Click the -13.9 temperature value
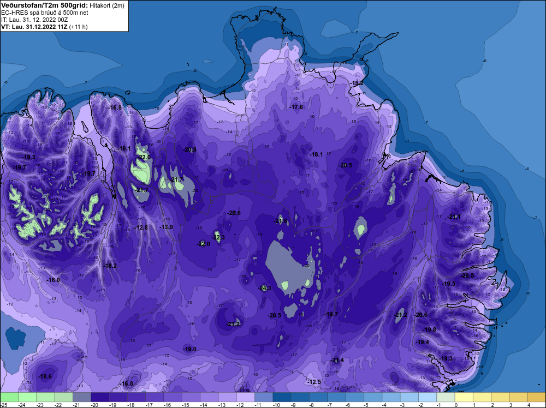Viewport: 546px width, 408px height. 166,227
